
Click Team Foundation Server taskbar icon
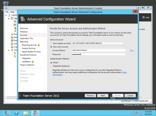coord(35,113)
